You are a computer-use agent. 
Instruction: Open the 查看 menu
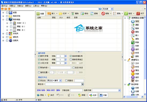pos(28,6)
